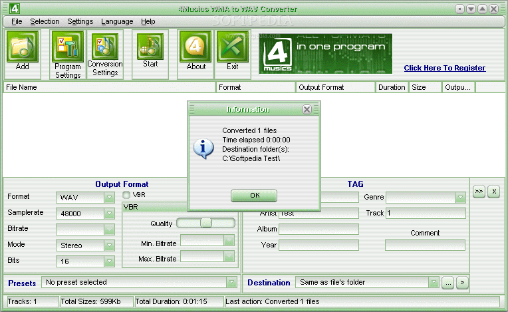Click the 4Musics all formats banner

coord(326,54)
